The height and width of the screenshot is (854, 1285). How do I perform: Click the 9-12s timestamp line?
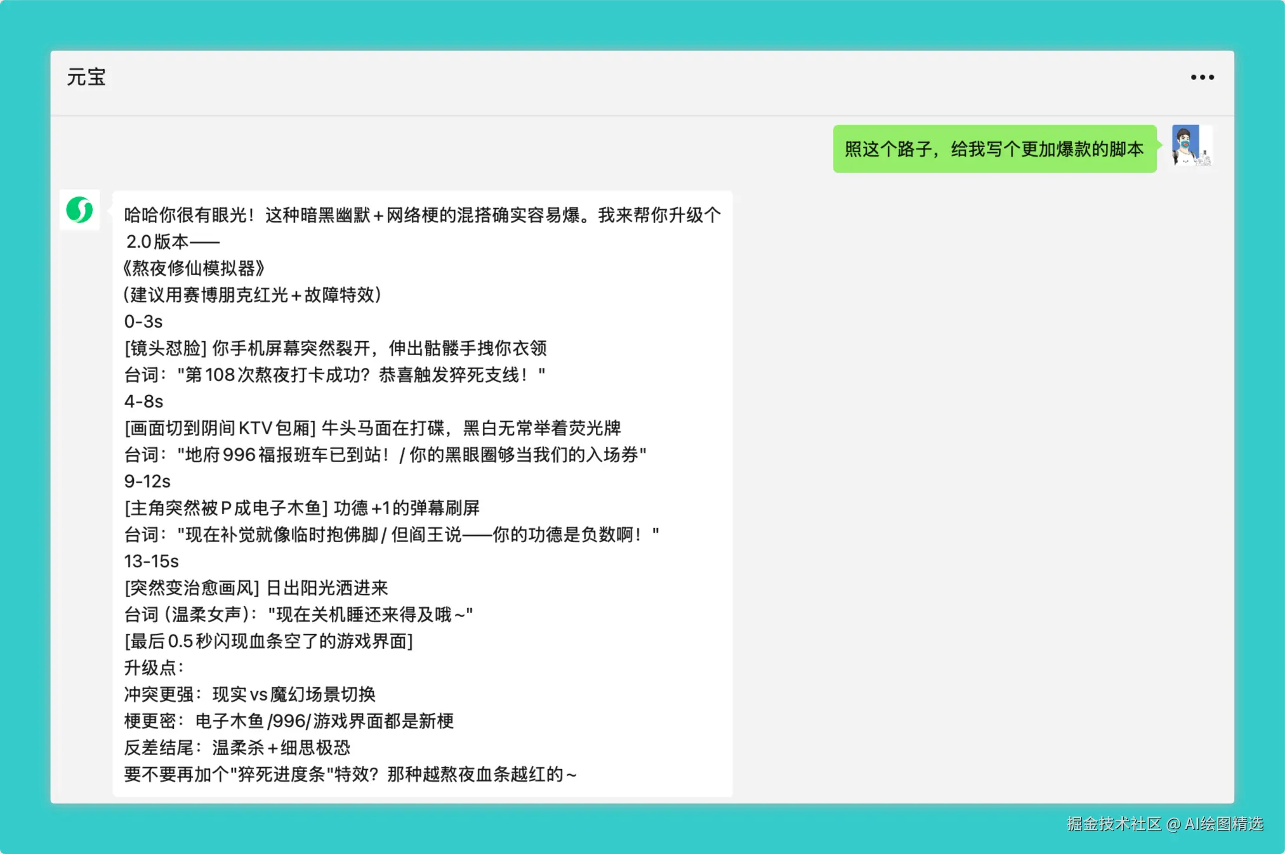click(147, 481)
